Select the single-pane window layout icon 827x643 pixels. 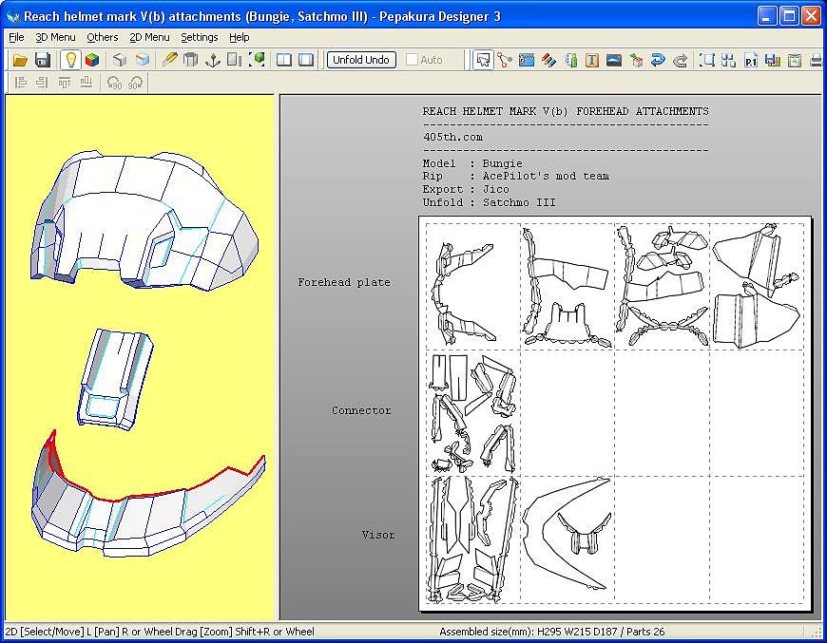[306, 60]
